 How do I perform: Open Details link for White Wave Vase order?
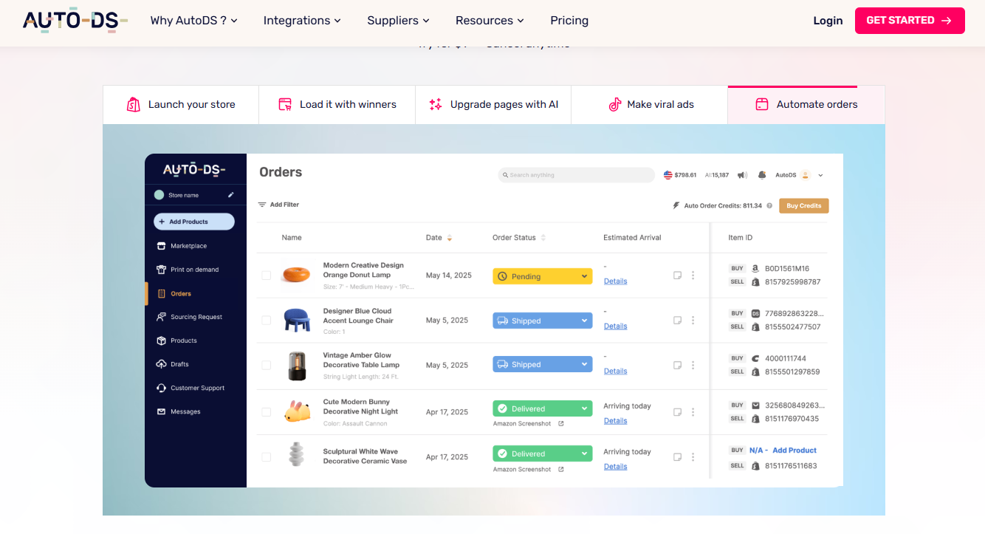(615, 467)
